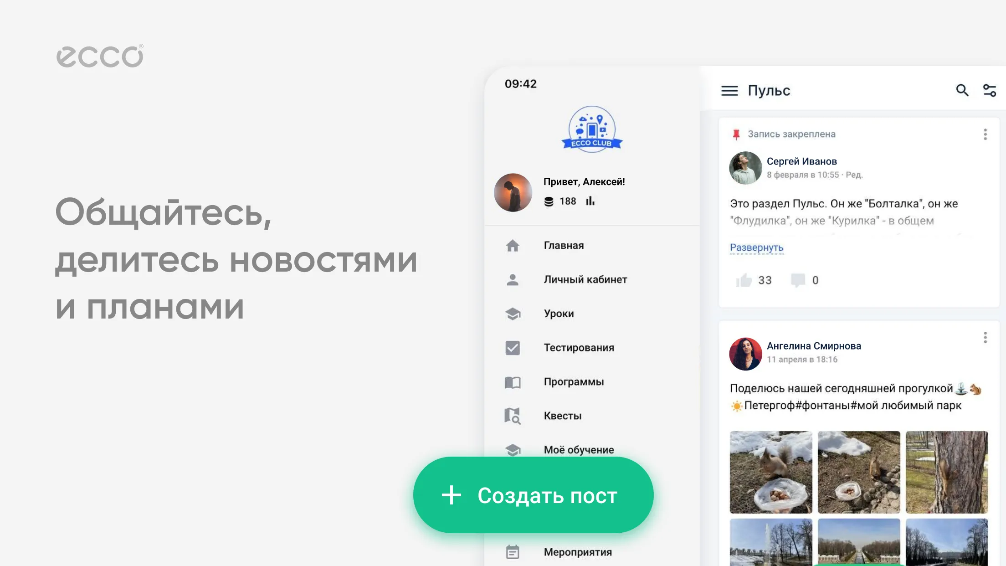Click the ecco brand logo
The width and height of the screenshot is (1006, 566).
(x=100, y=56)
